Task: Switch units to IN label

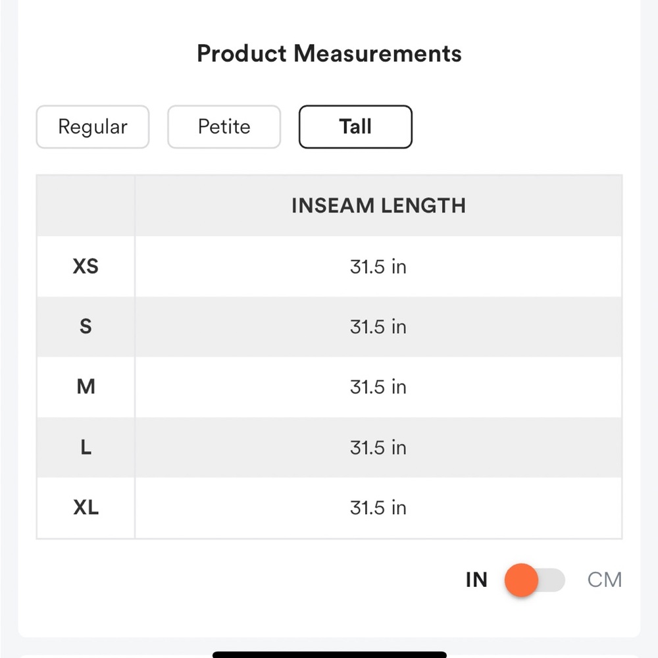Action: coord(476,580)
